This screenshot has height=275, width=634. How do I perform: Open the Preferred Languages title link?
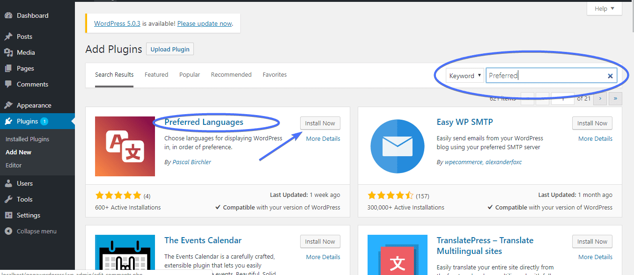pyautogui.click(x=204, y=122)
